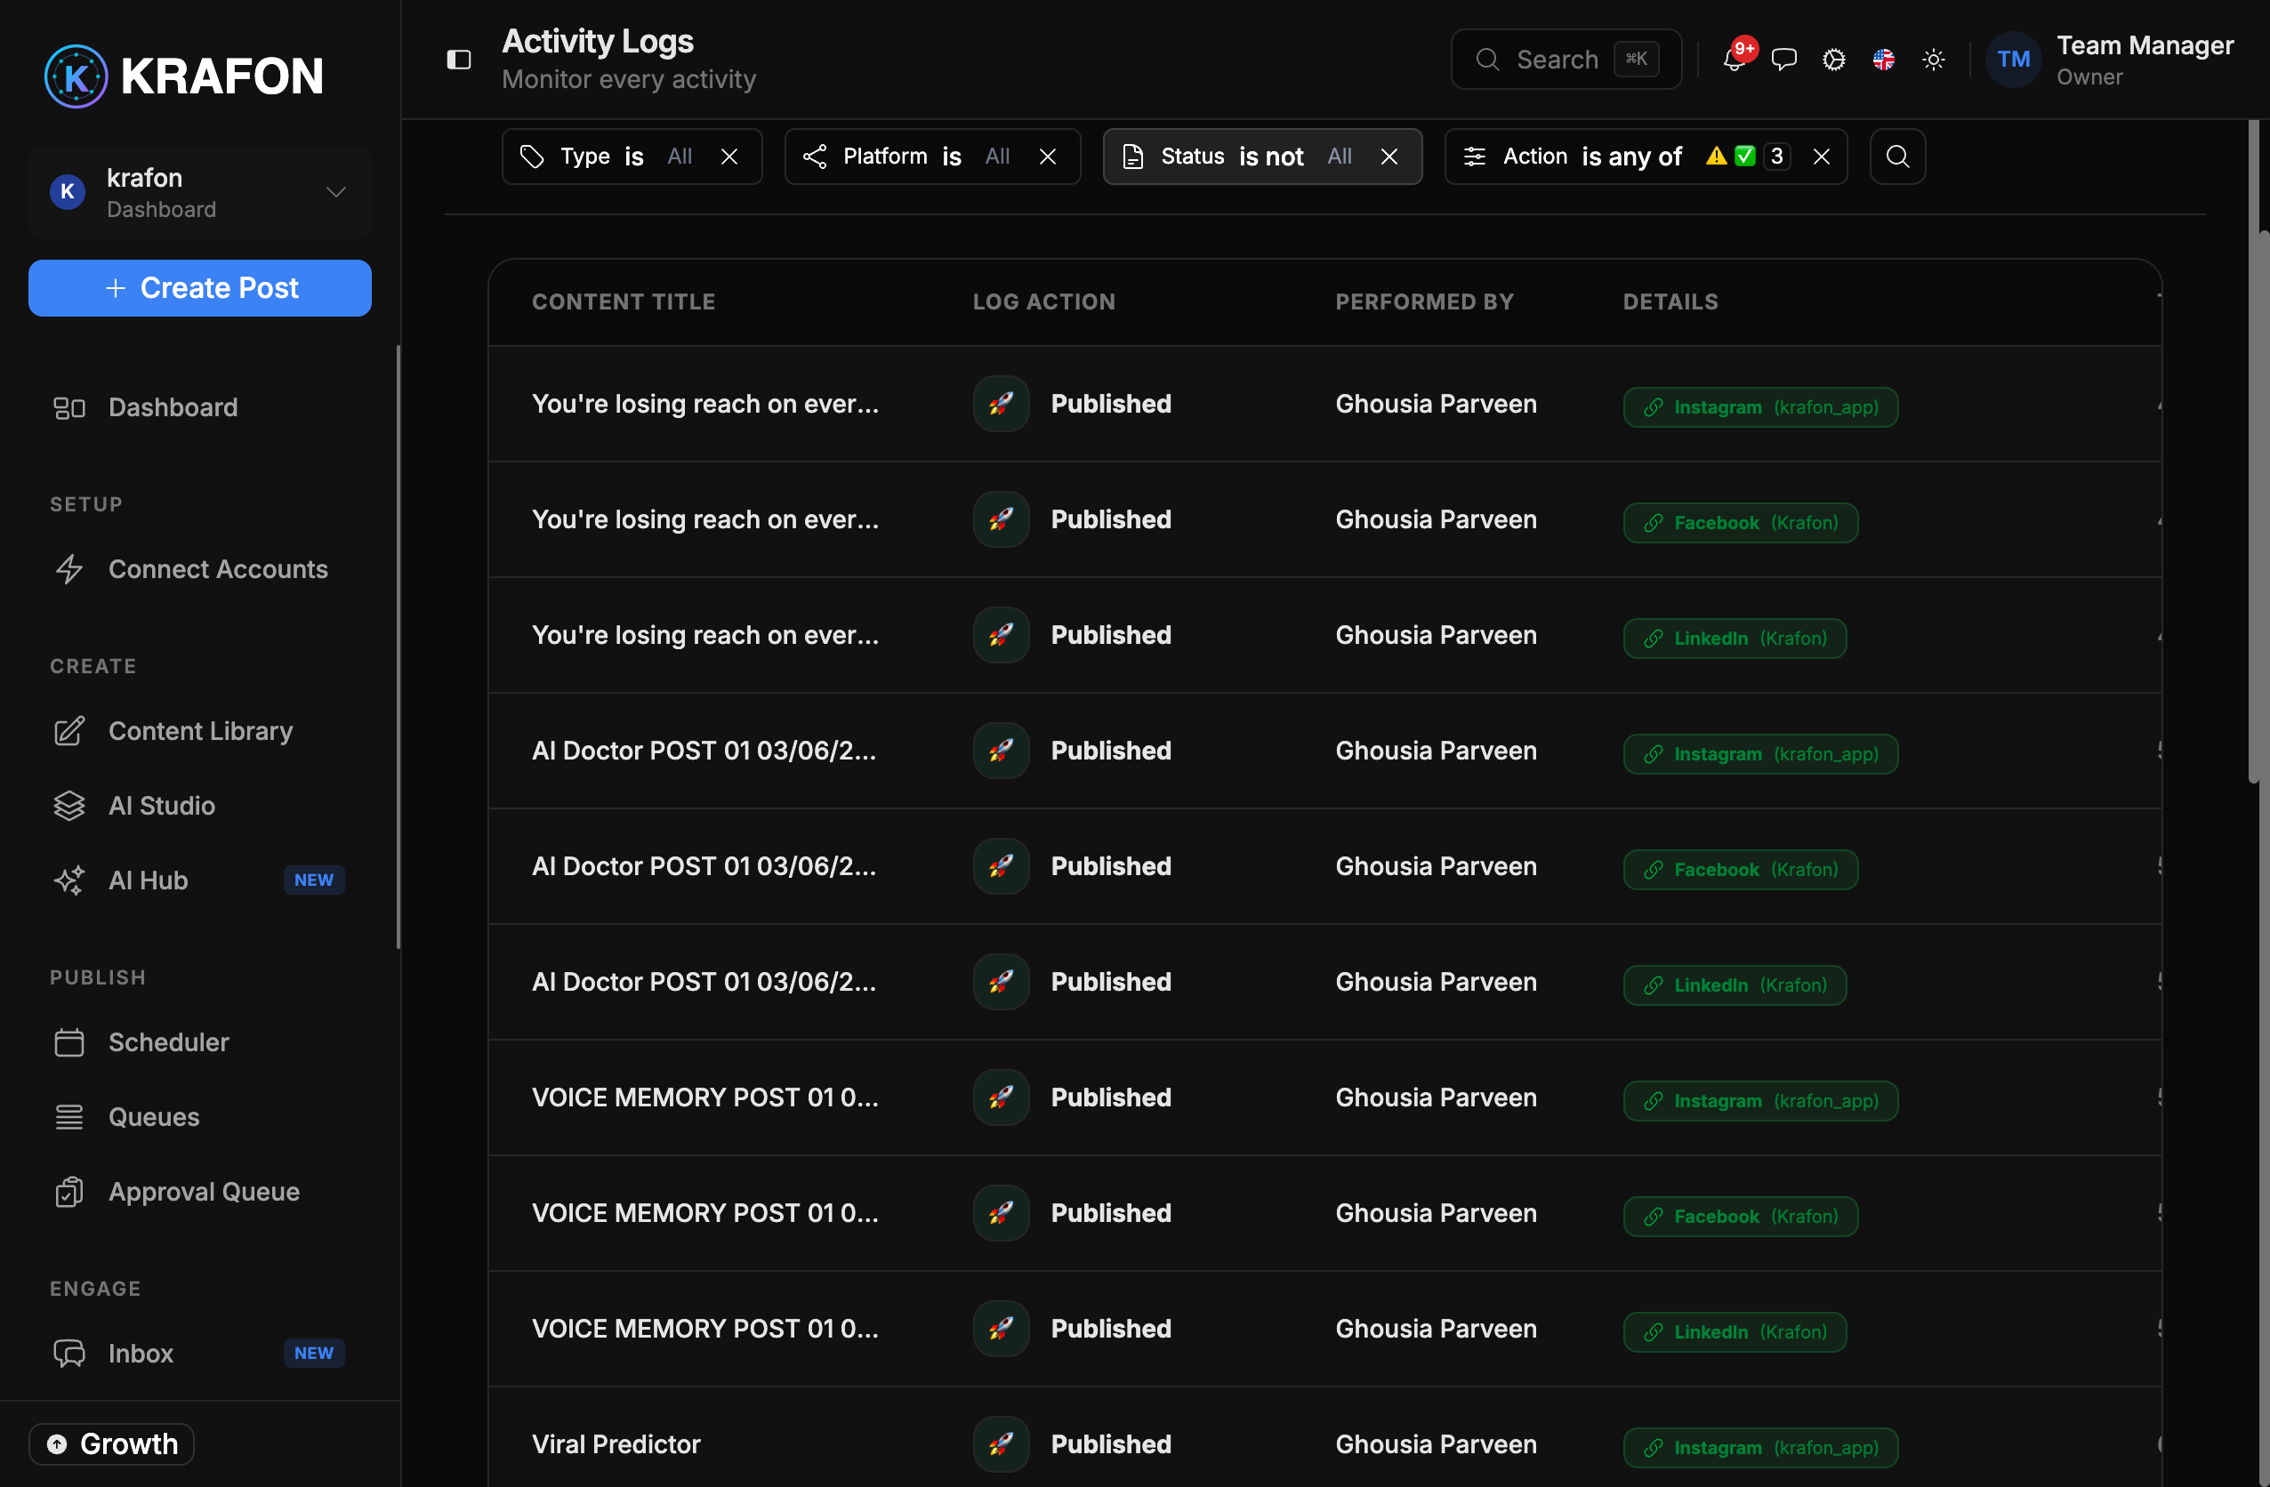Viewport: 2270px width, 1487px height.
Task: Open Facebook link in VOICE MEMORY row
Action: point(1741,1216)
